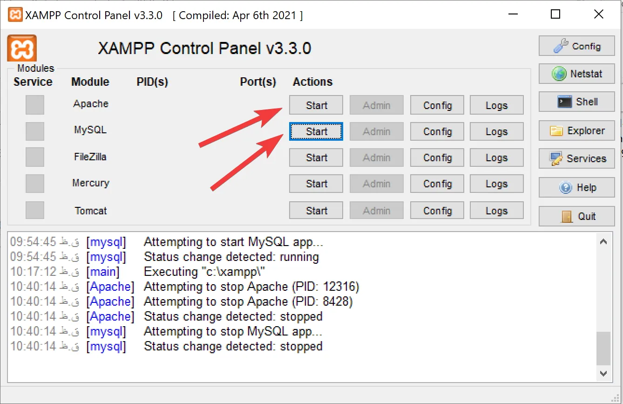Click log line "Attempting to stop Apache (PID: 12316)"
Viewport: 623px width, 404px height.
251,287
